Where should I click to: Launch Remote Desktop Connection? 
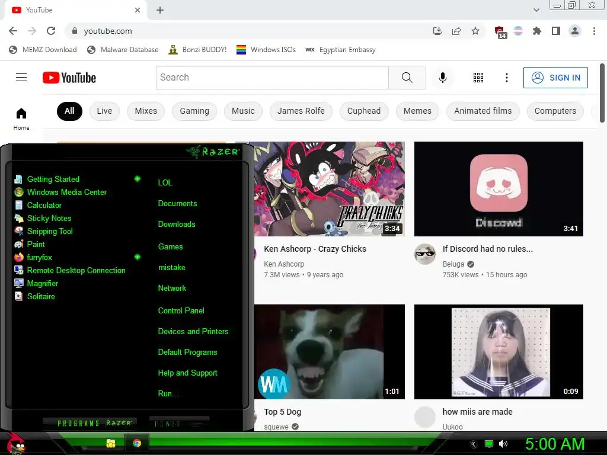[x=70, y=270]
